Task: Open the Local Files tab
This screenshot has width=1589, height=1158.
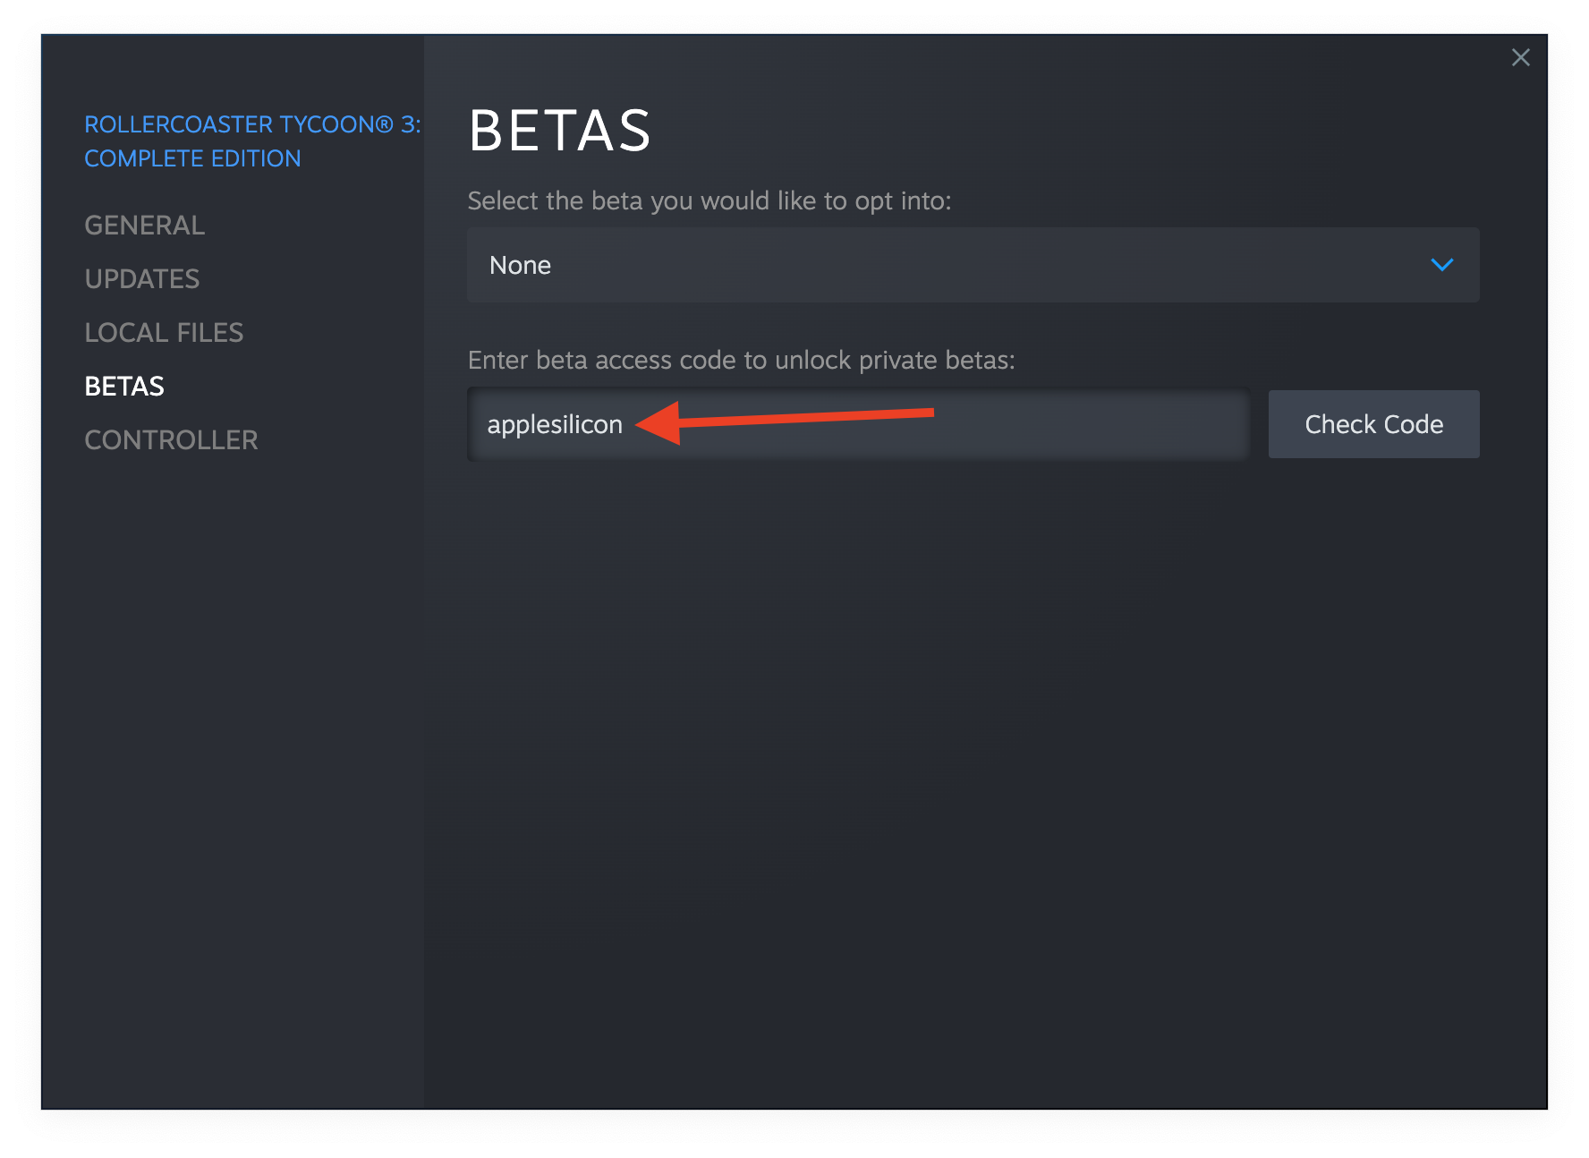Action: (x=164, y=333)
